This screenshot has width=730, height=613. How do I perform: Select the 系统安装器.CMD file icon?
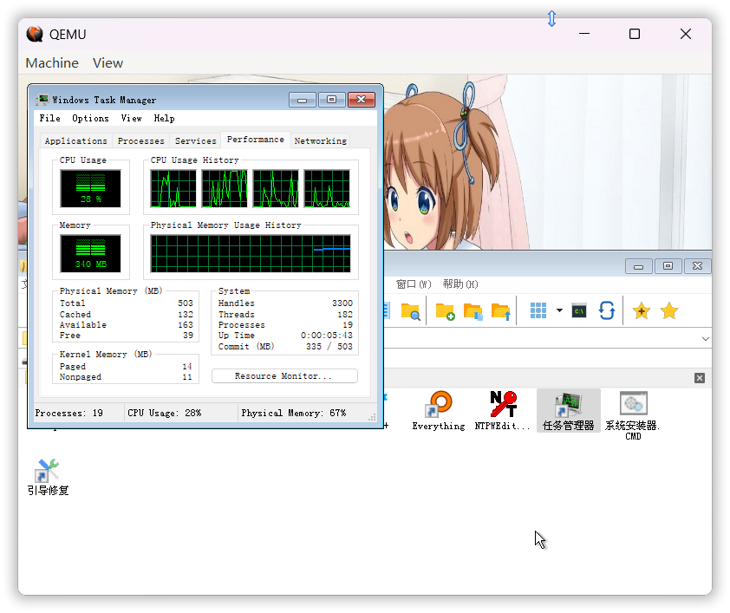click(x=633, y=415)
